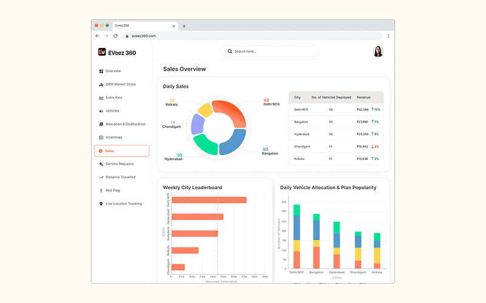
Task: Open Allocation & Deallocation page
Action: click(x=126, y=124)
